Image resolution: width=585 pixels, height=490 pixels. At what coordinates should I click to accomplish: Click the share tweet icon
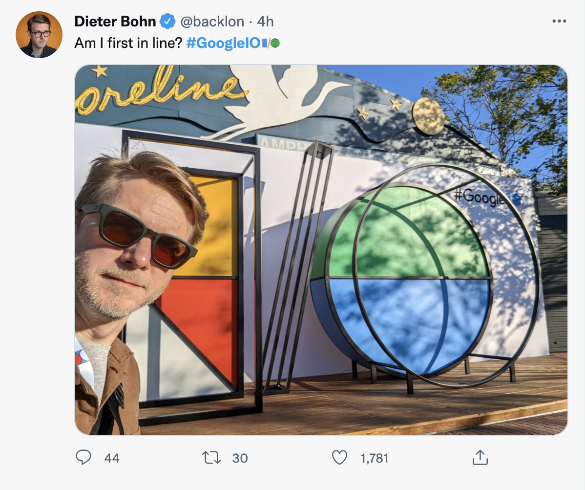(480, 458)
